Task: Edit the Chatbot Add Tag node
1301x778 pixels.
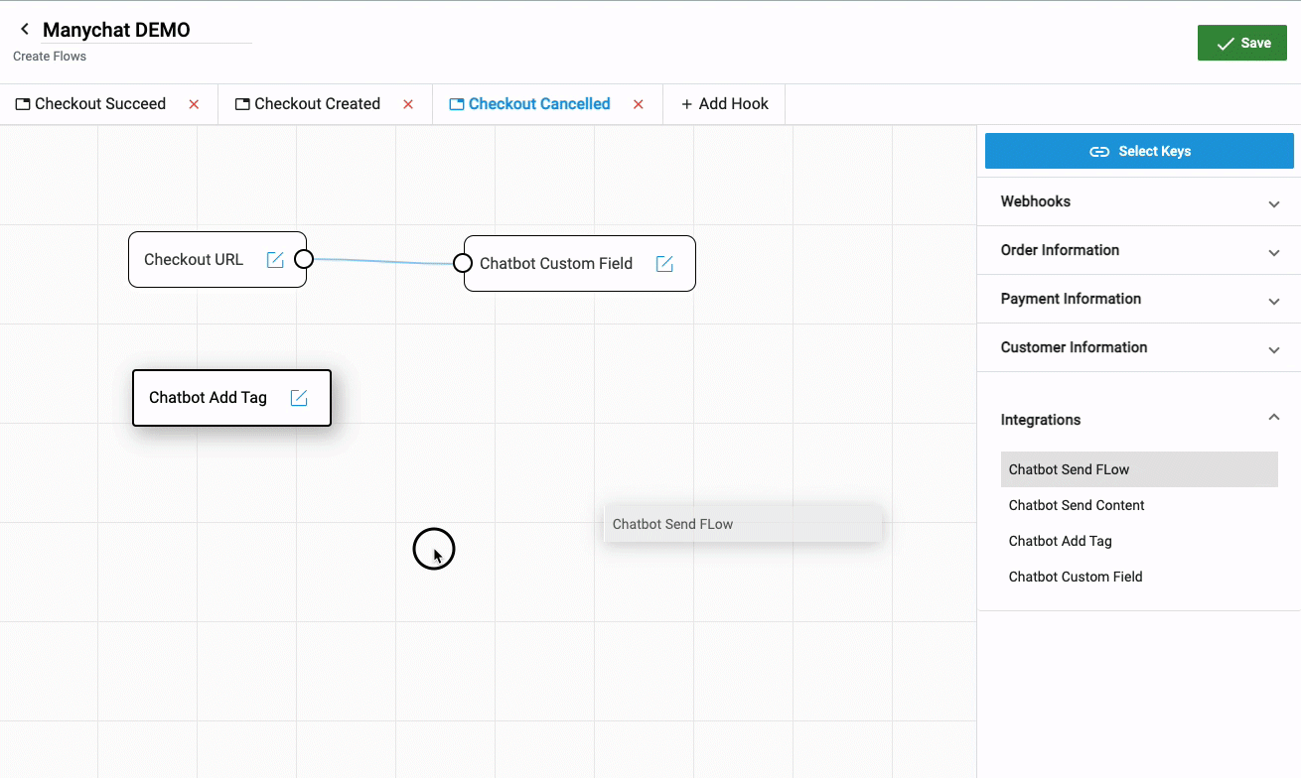Action: click(299, 397)
